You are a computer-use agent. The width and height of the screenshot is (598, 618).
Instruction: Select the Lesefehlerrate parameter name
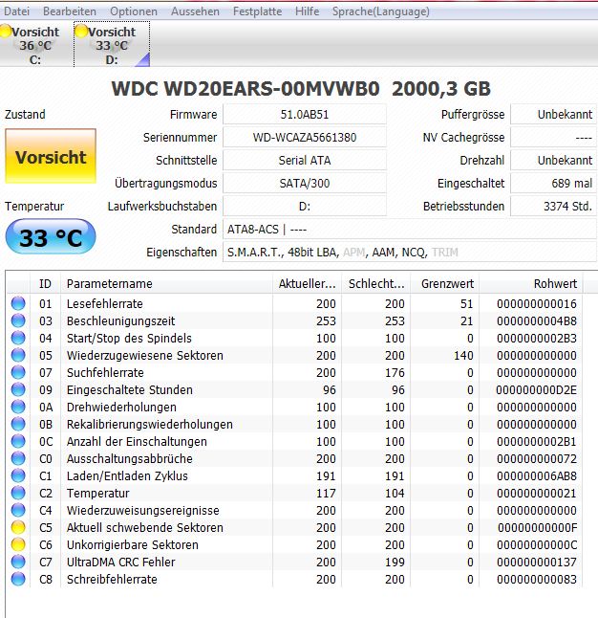tap(105, 304)
